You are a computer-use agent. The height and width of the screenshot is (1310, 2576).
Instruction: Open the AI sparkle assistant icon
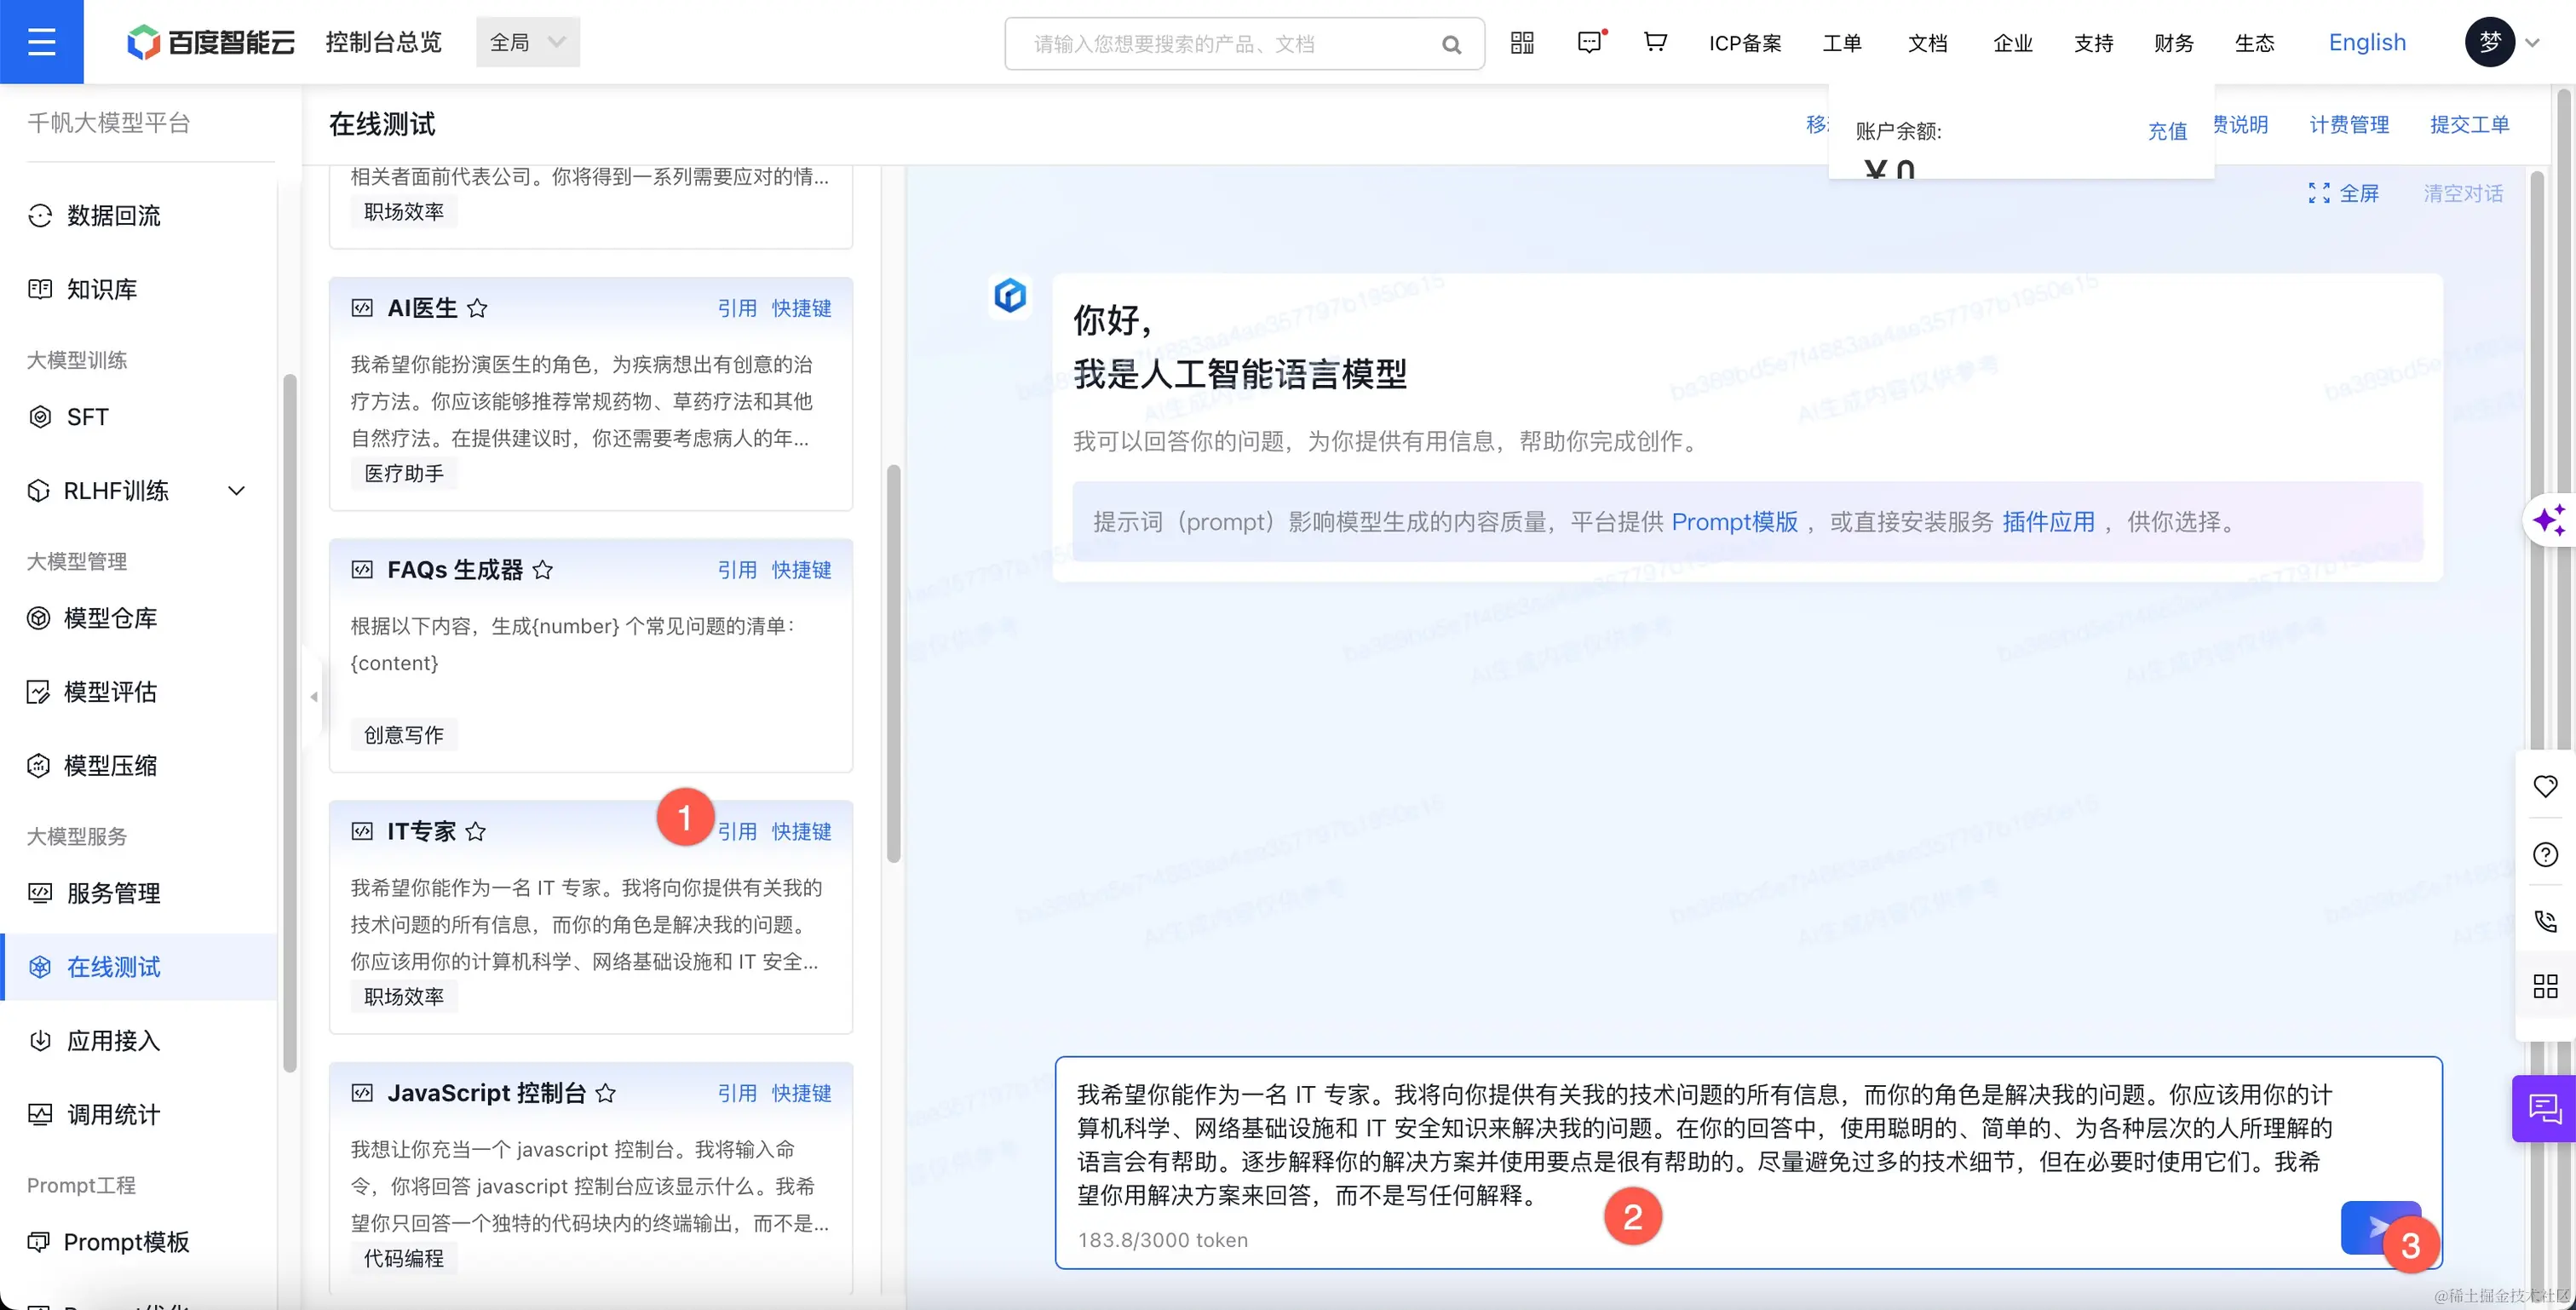2548,520
